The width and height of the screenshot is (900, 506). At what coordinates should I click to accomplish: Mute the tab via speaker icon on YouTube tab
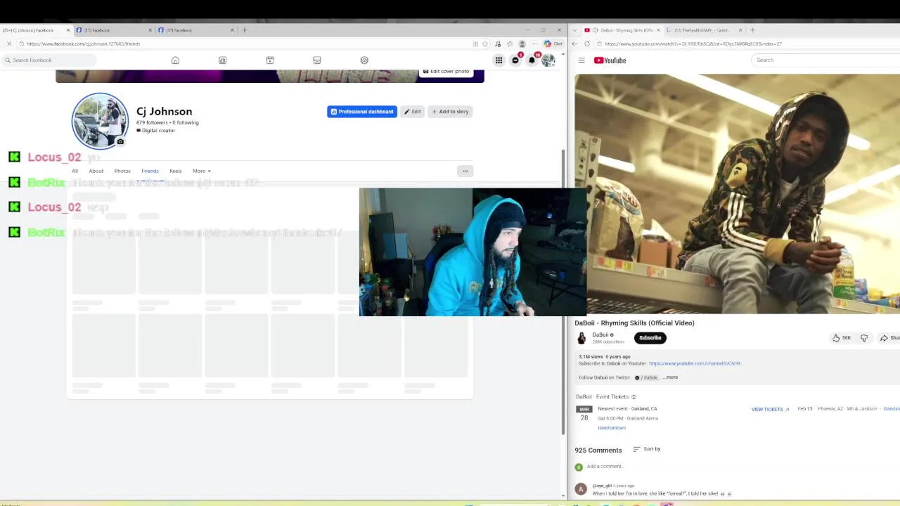(595, 30)
